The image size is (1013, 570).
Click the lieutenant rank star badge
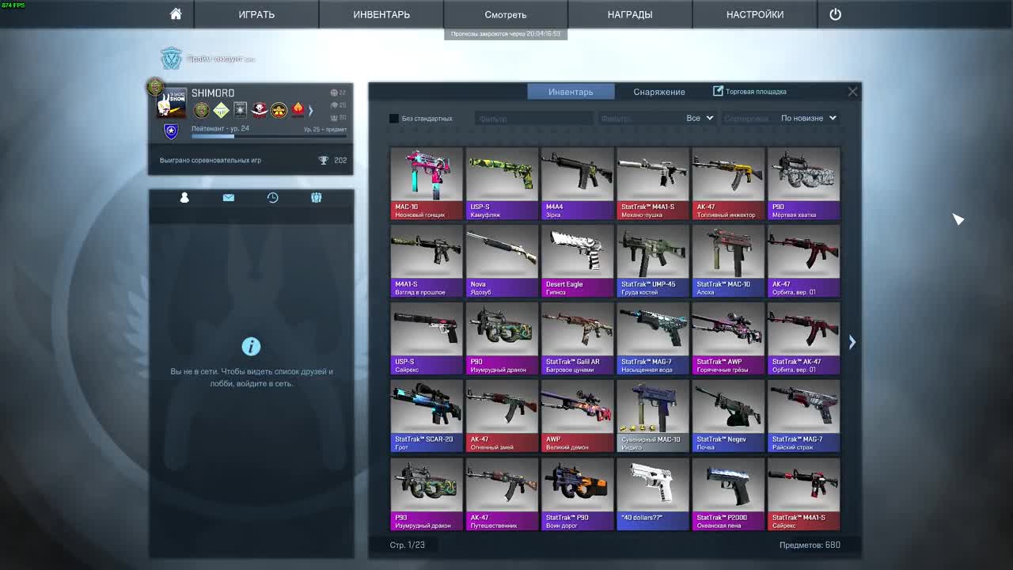pyautogui.click(x=171, y=131)
